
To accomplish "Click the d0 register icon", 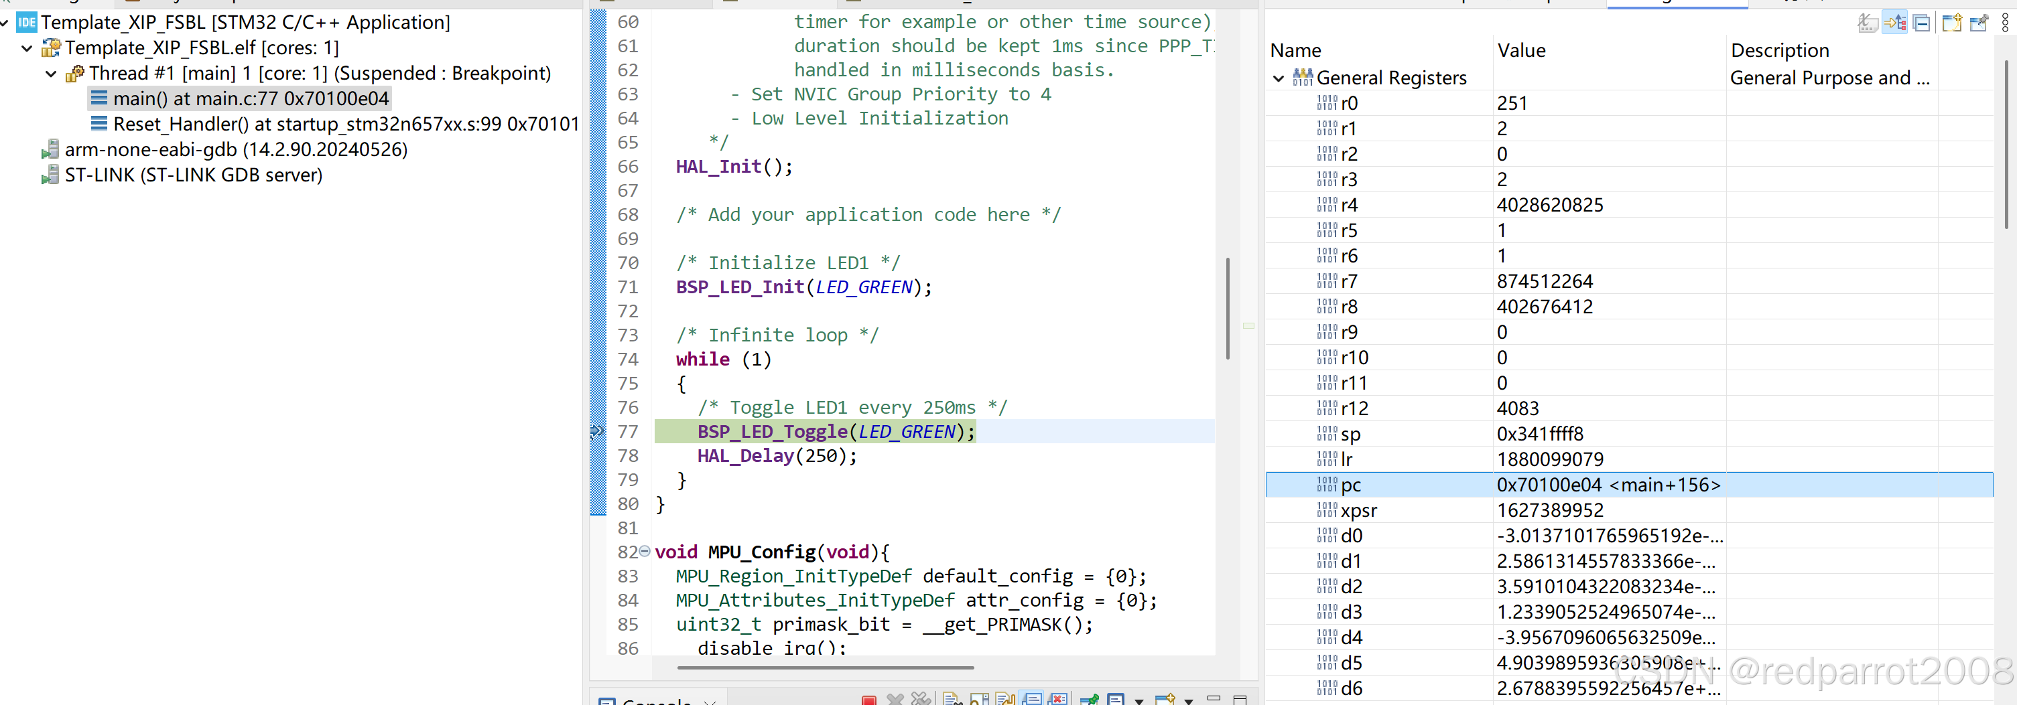I will pos(1327,535).
